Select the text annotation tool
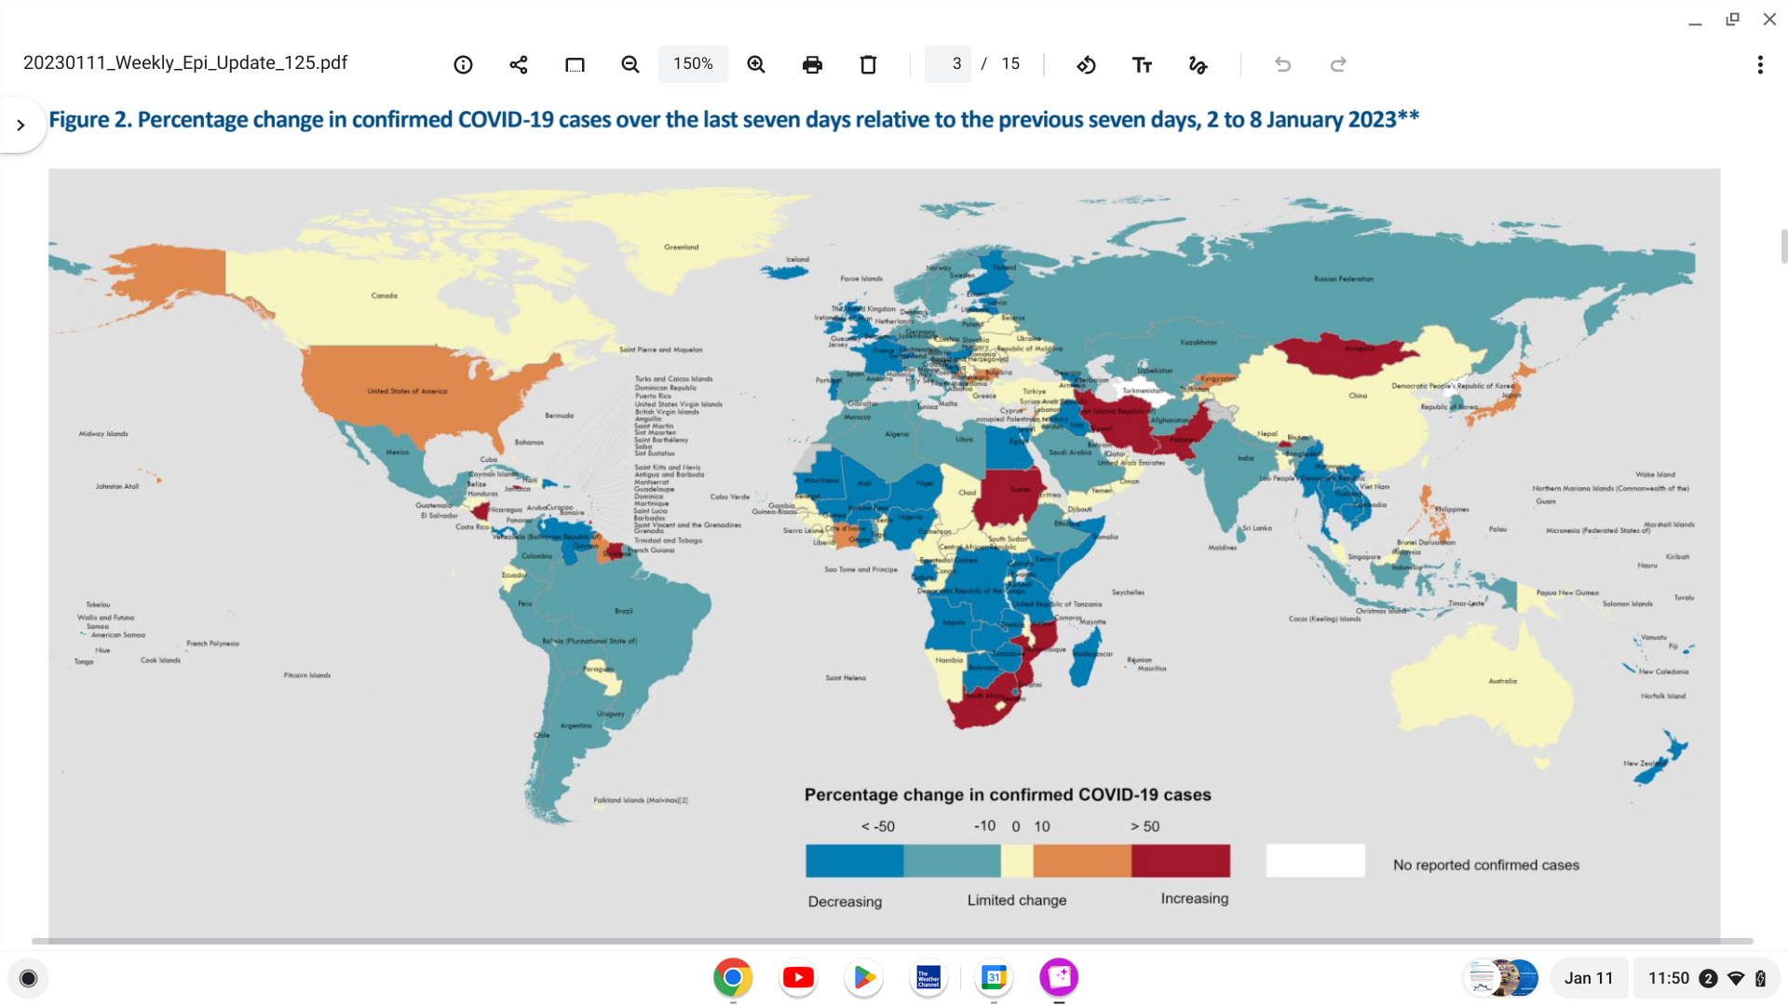Image resolution: width=1788 pixels, height=1006 pixels. (1142, 64)
